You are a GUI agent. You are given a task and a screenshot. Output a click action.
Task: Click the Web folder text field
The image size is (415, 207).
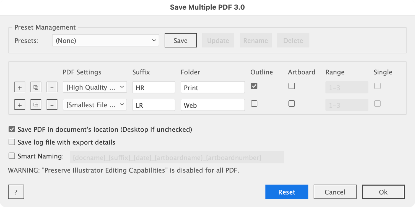212,105
